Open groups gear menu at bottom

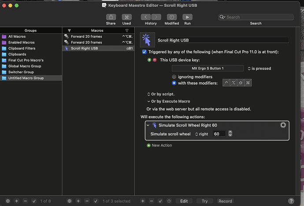point(8,201)
